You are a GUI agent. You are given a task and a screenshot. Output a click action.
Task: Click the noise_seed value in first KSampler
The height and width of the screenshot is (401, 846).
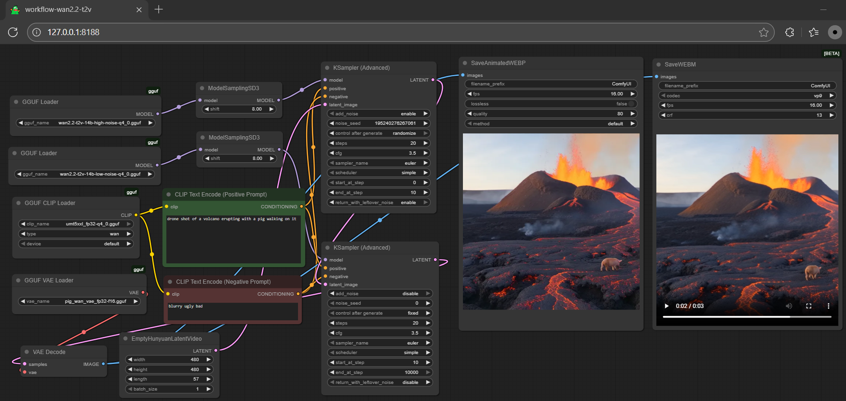(x=395, y=123)
